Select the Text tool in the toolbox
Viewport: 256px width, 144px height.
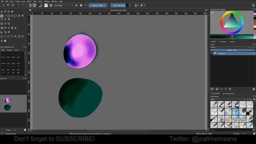pos(5,12)
